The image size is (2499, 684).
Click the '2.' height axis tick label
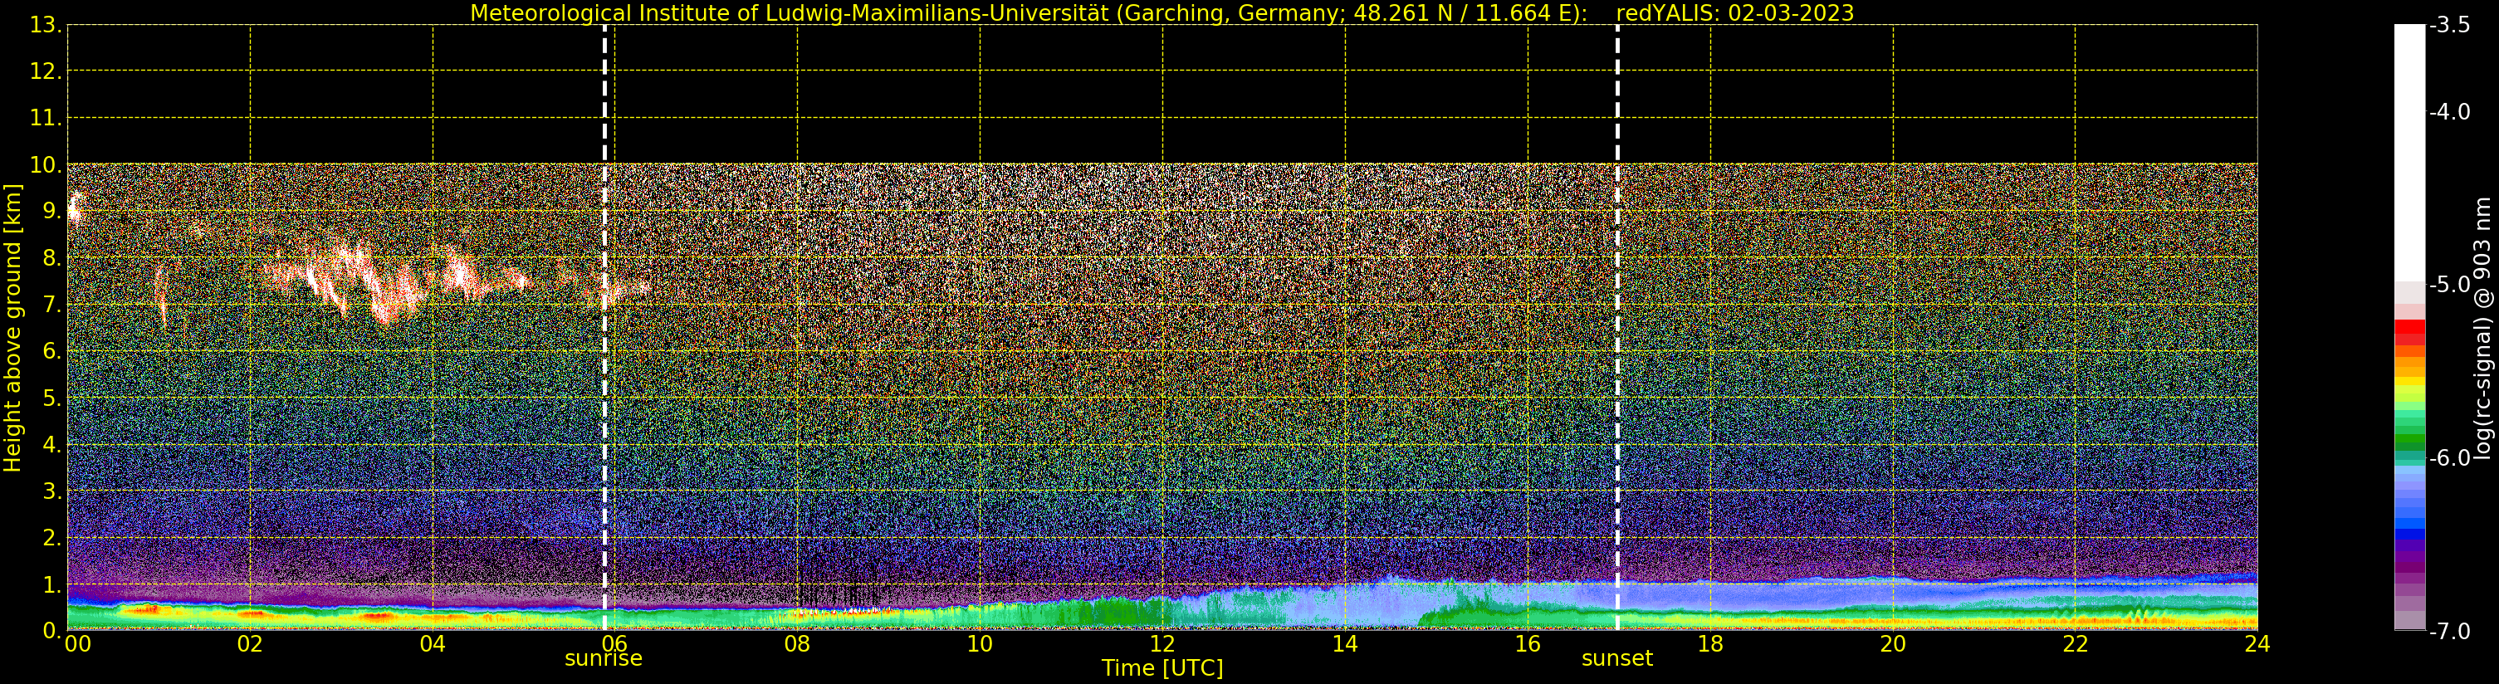tap(51, 539)
